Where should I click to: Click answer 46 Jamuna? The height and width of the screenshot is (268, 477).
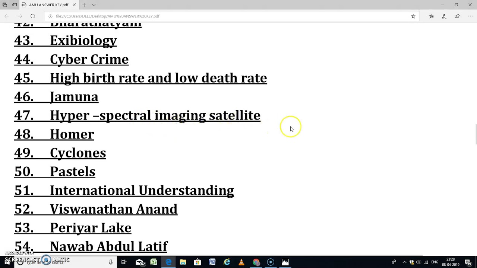56,97
